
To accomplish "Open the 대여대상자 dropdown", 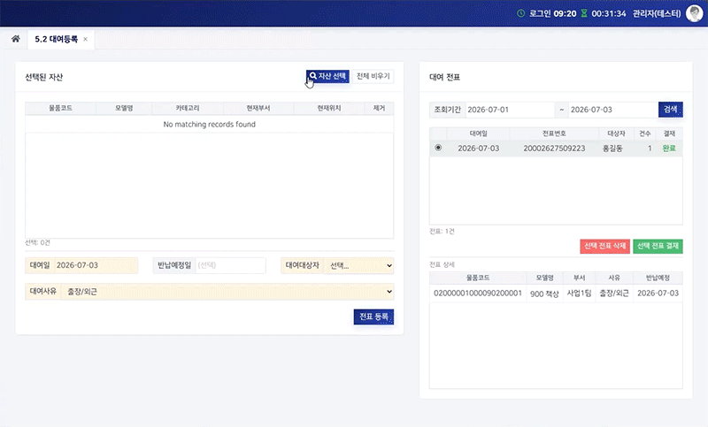I will (x=359, y=265).
